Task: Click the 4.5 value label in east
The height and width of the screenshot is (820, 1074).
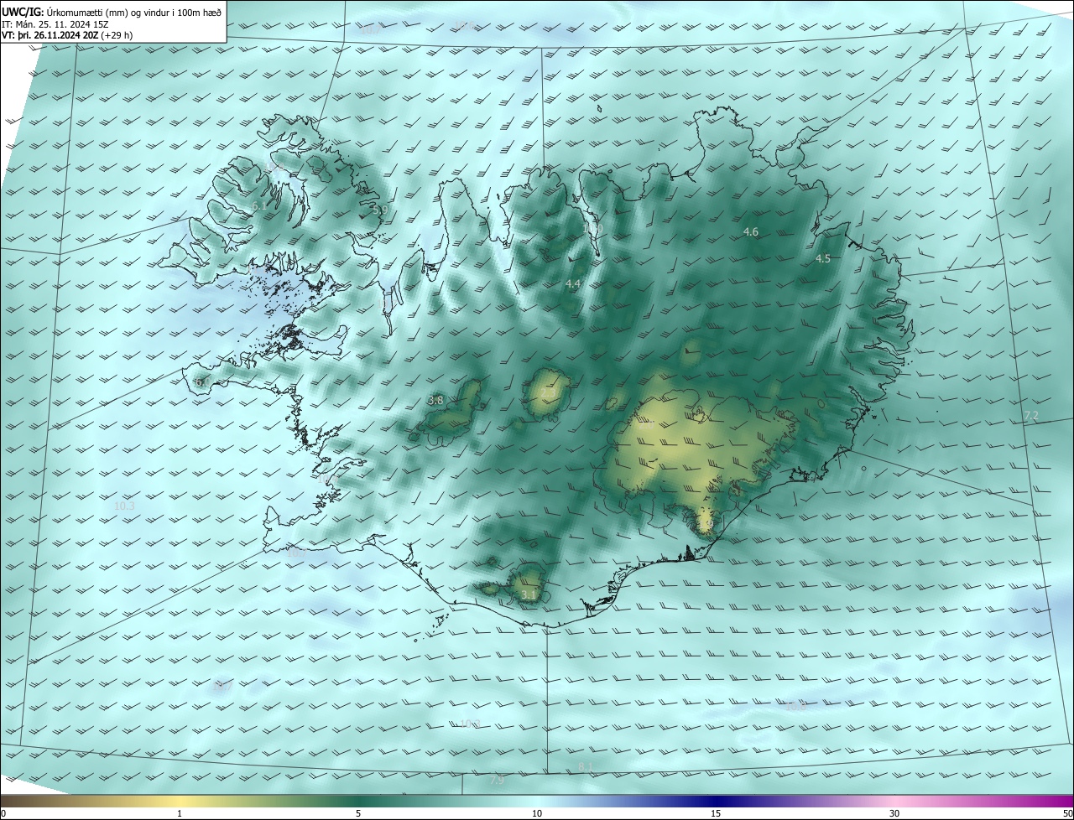Action: [x=822, y=259]
